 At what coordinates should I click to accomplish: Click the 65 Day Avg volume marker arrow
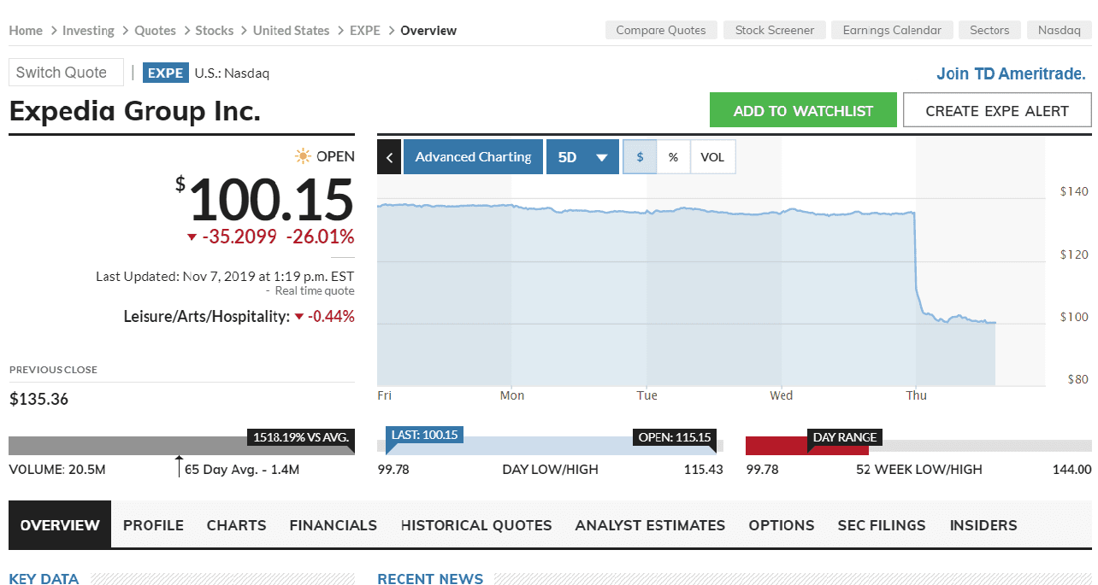pos(179,465)
